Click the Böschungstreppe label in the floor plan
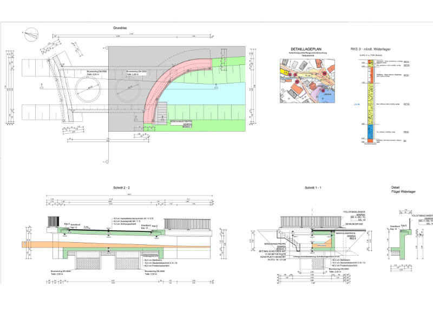The image size is (433, 325). tap(180, 121)
